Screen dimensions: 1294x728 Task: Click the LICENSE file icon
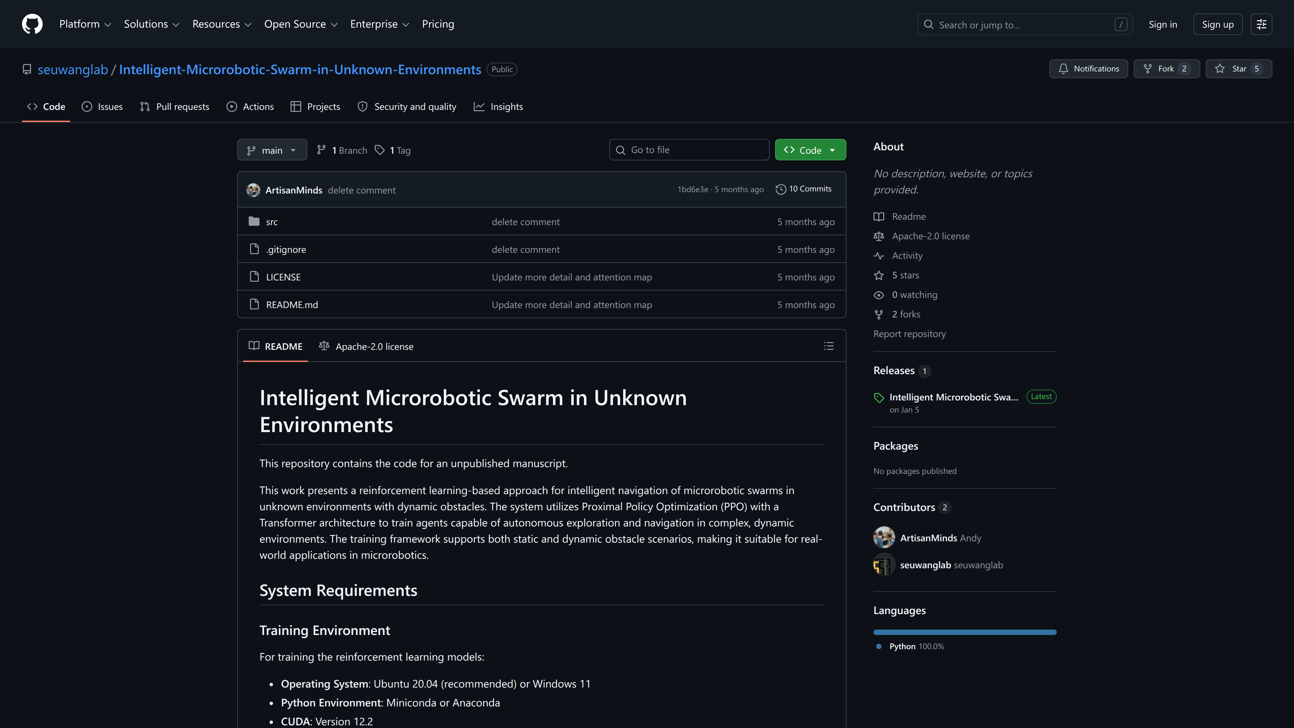[x=254, y=277]
